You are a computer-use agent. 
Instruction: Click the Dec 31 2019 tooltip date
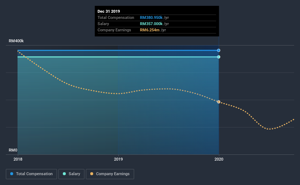pos(109,11)
